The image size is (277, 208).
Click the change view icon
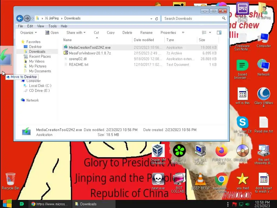coord(204,32)
